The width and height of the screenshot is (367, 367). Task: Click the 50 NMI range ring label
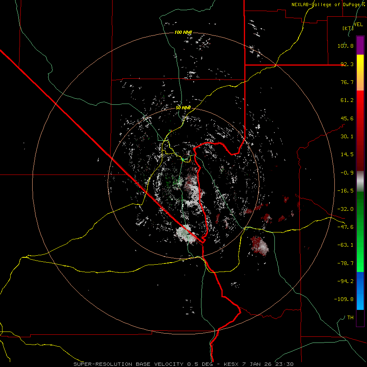[x=183, y=108]
